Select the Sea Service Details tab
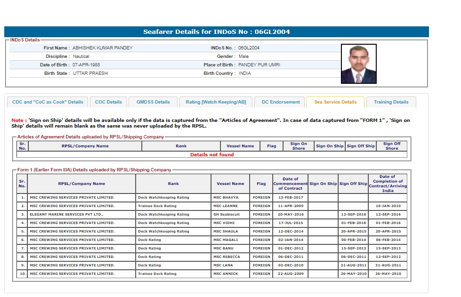Viewport: 461px width, 297px height. point(335,102)
